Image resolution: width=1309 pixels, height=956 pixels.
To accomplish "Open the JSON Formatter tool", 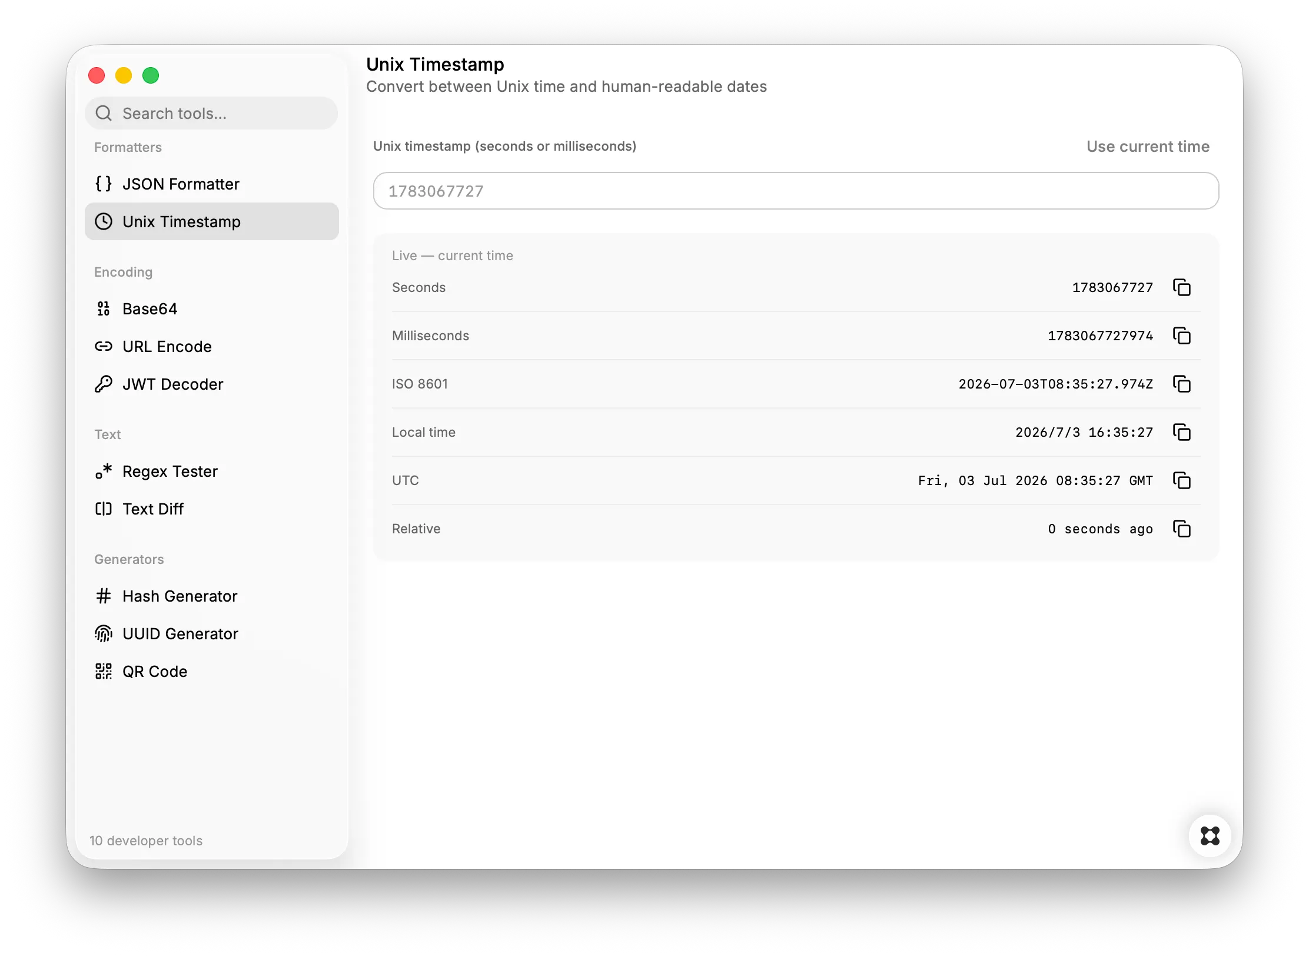I will coord(212,184).
